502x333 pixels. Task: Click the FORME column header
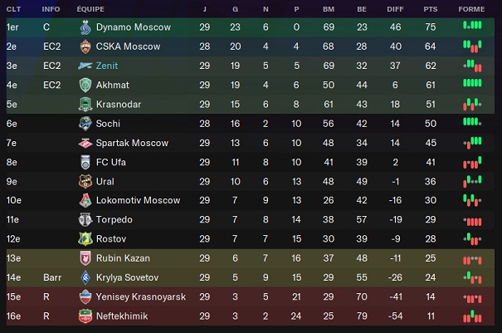[x=471, y=7]
